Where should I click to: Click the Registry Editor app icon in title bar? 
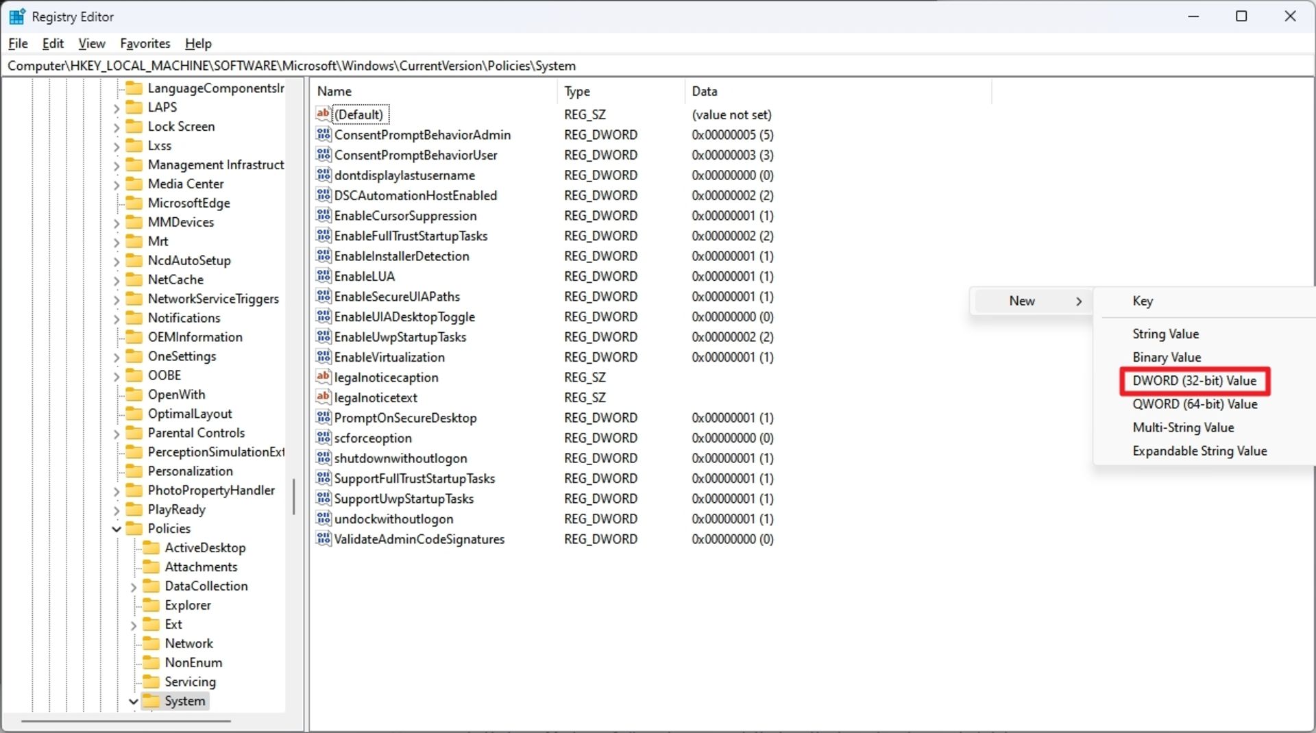(x=17, y=16)
